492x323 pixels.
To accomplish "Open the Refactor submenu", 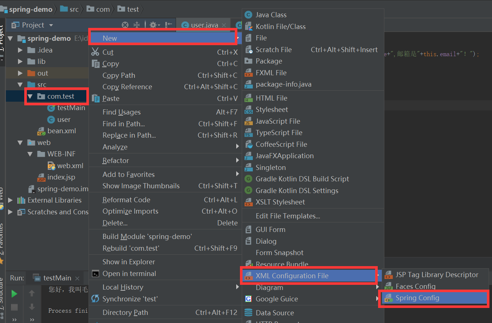I will [x=165, y=161].
